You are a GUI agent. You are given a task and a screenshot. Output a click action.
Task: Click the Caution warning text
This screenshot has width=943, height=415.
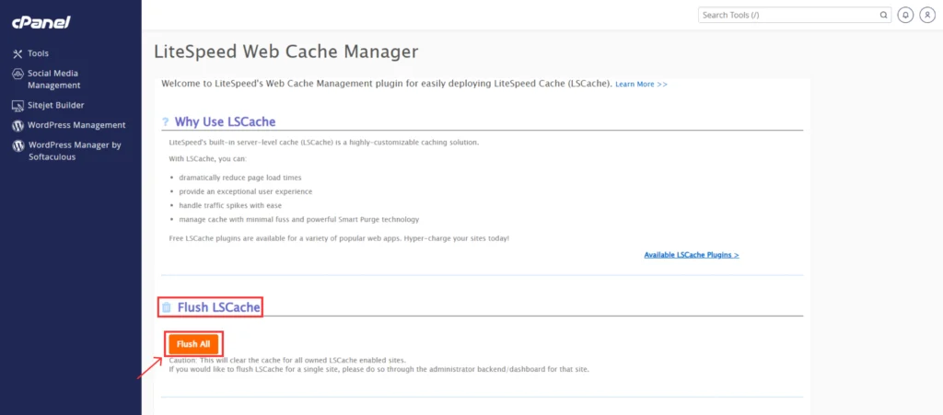(287, 361)
